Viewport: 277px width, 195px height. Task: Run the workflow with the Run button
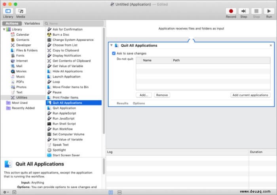[x=269, y=11]
